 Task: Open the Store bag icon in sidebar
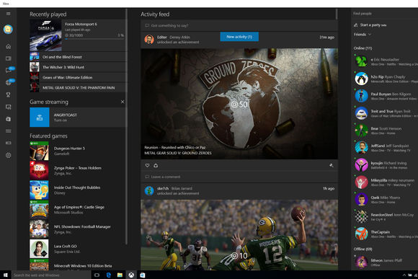(x=8, y=119)
